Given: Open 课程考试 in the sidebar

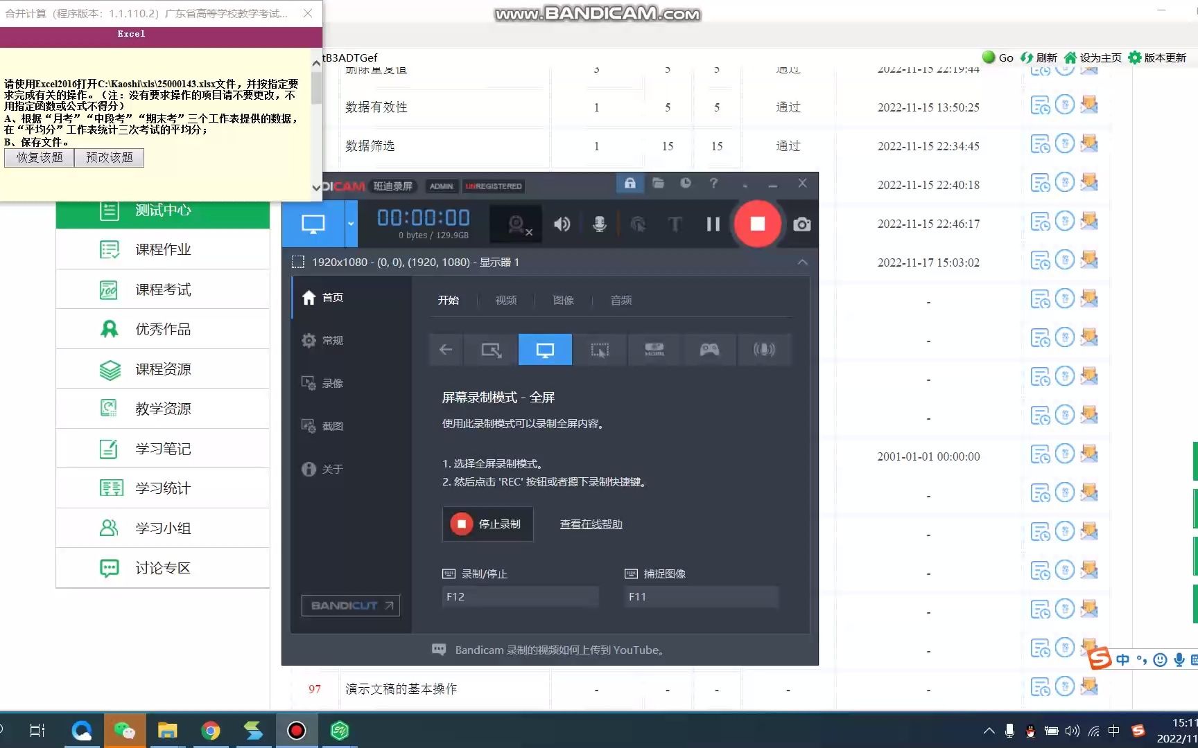Looking at the screenshot, I should 163,290.
